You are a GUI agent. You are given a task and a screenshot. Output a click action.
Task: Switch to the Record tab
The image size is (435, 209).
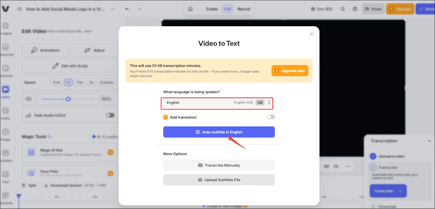point(244,9)
